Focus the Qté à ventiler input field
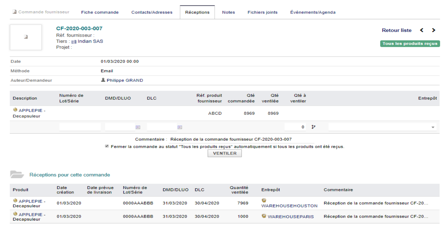 (295, 127)
